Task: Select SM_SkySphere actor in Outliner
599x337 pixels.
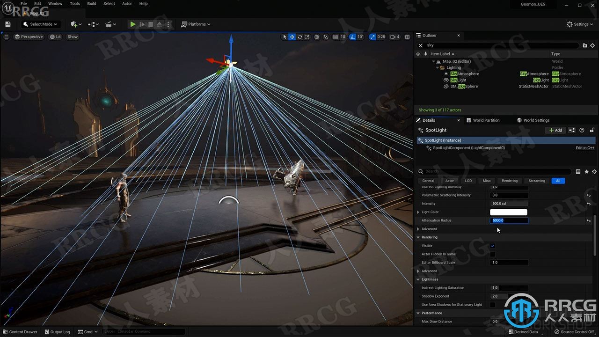Action: point(464,86)
